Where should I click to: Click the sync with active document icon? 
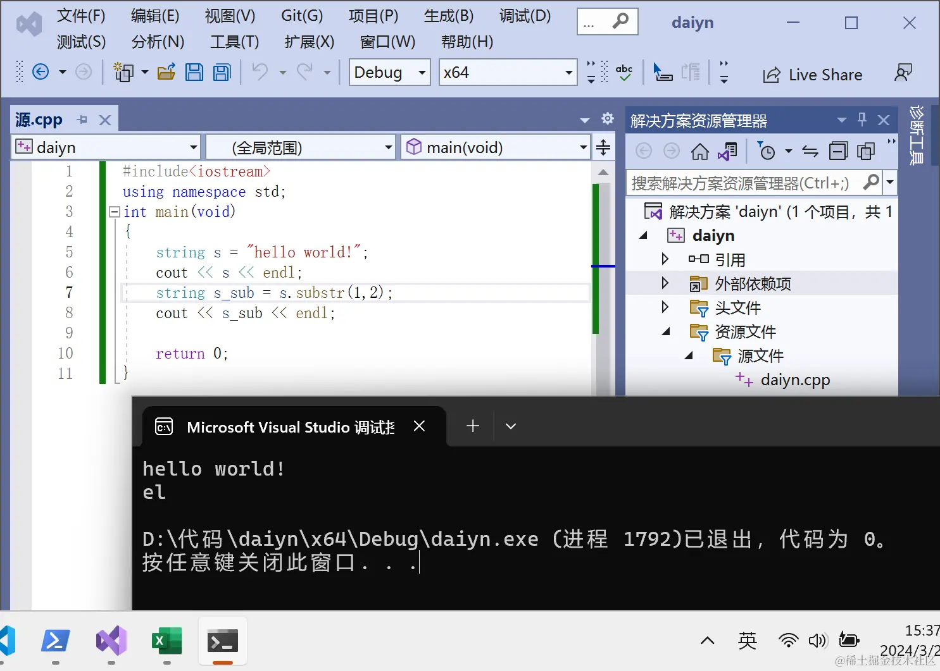click(810, 151)
